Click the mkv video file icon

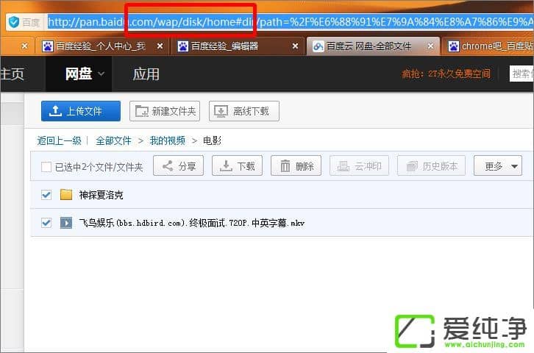click(x=66, y=222)
